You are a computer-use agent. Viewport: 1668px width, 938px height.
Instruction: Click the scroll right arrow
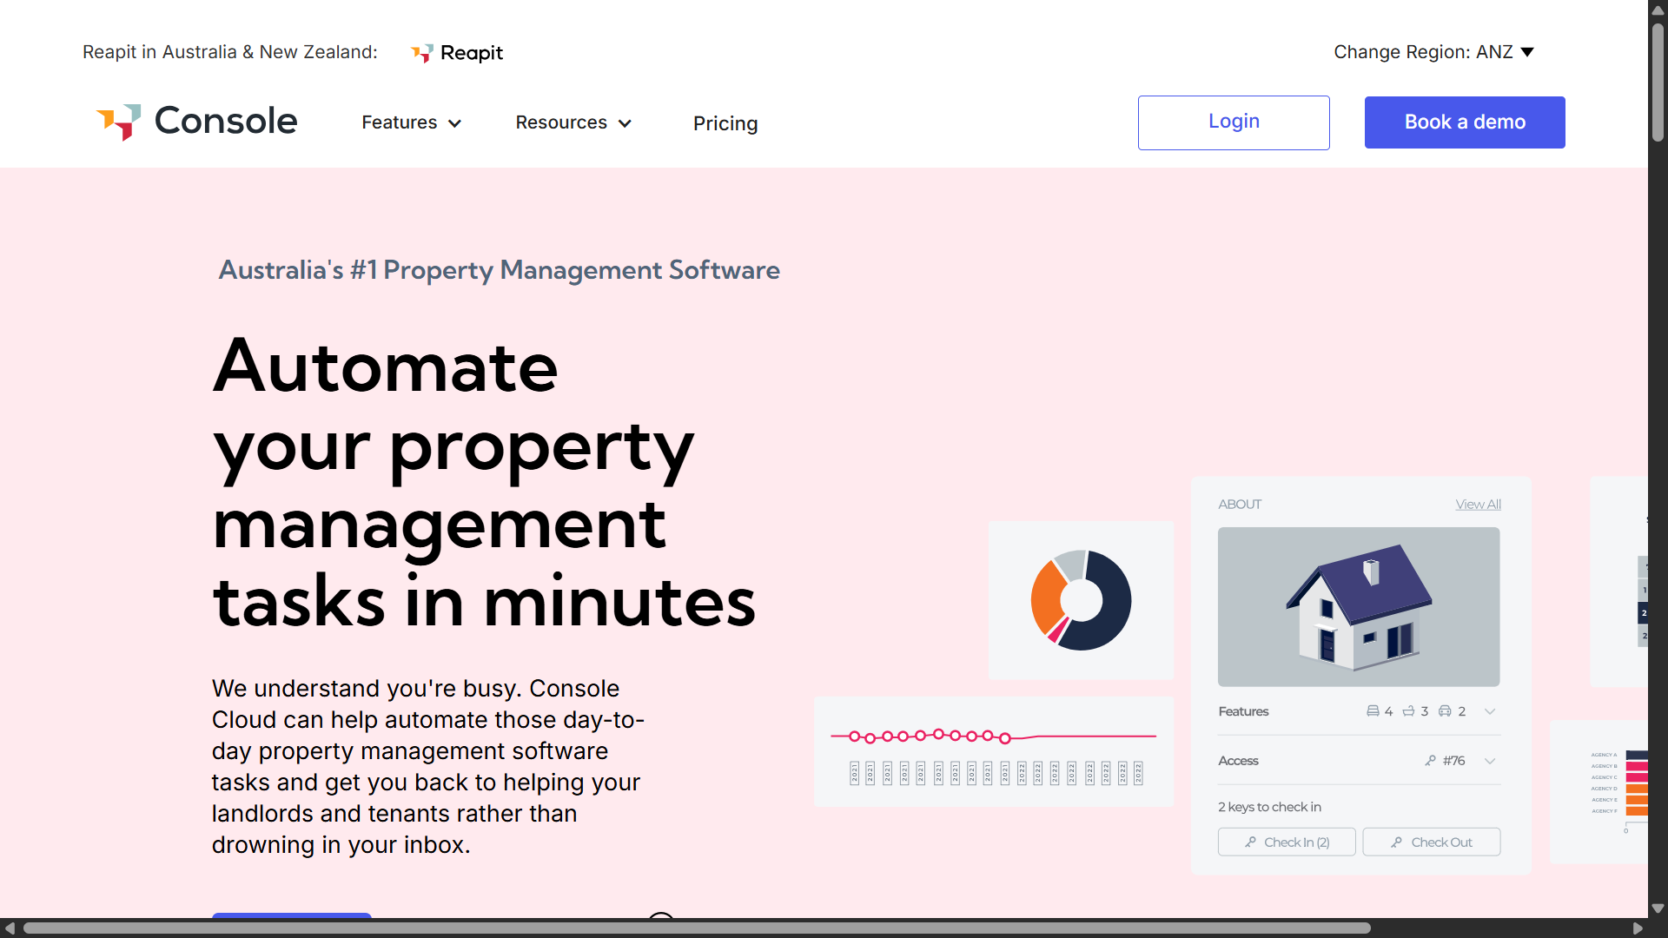[x=1638, y=928]
